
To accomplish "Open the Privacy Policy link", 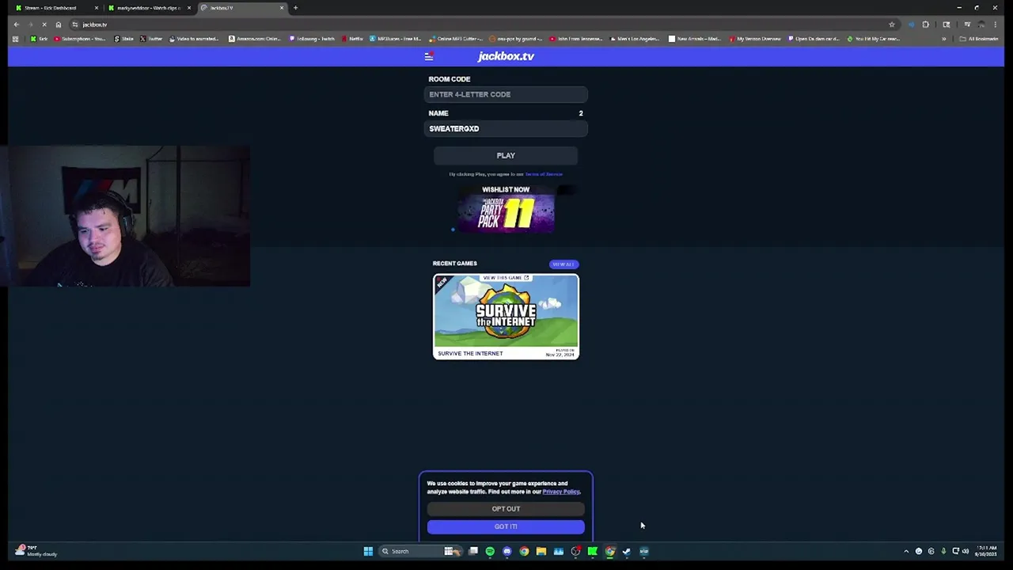I will click(x=561, y=492).
